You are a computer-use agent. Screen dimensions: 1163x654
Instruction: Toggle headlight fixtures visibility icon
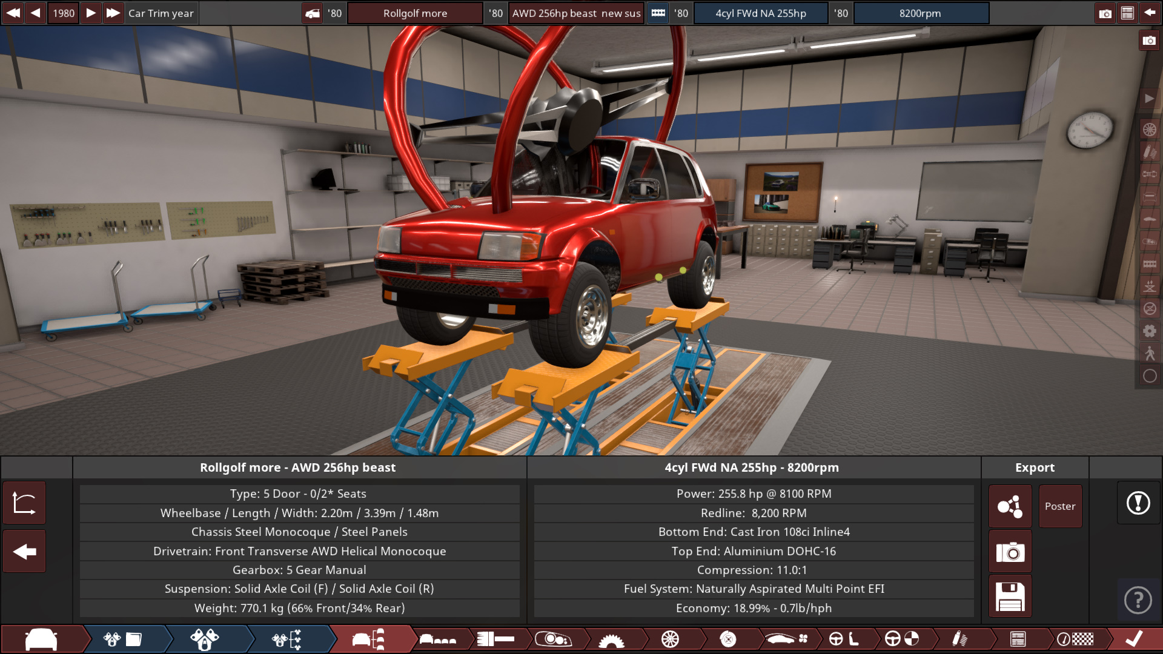tap(1149, 241)
